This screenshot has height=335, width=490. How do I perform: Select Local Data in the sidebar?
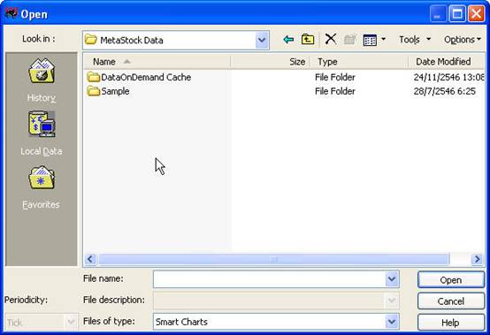[x=42, y=133]
